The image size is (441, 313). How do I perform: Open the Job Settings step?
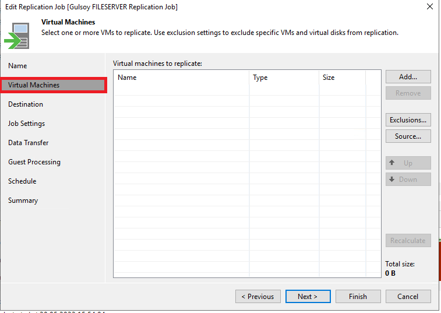26,124
